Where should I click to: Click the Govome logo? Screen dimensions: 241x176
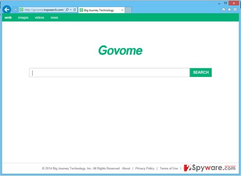120,50
